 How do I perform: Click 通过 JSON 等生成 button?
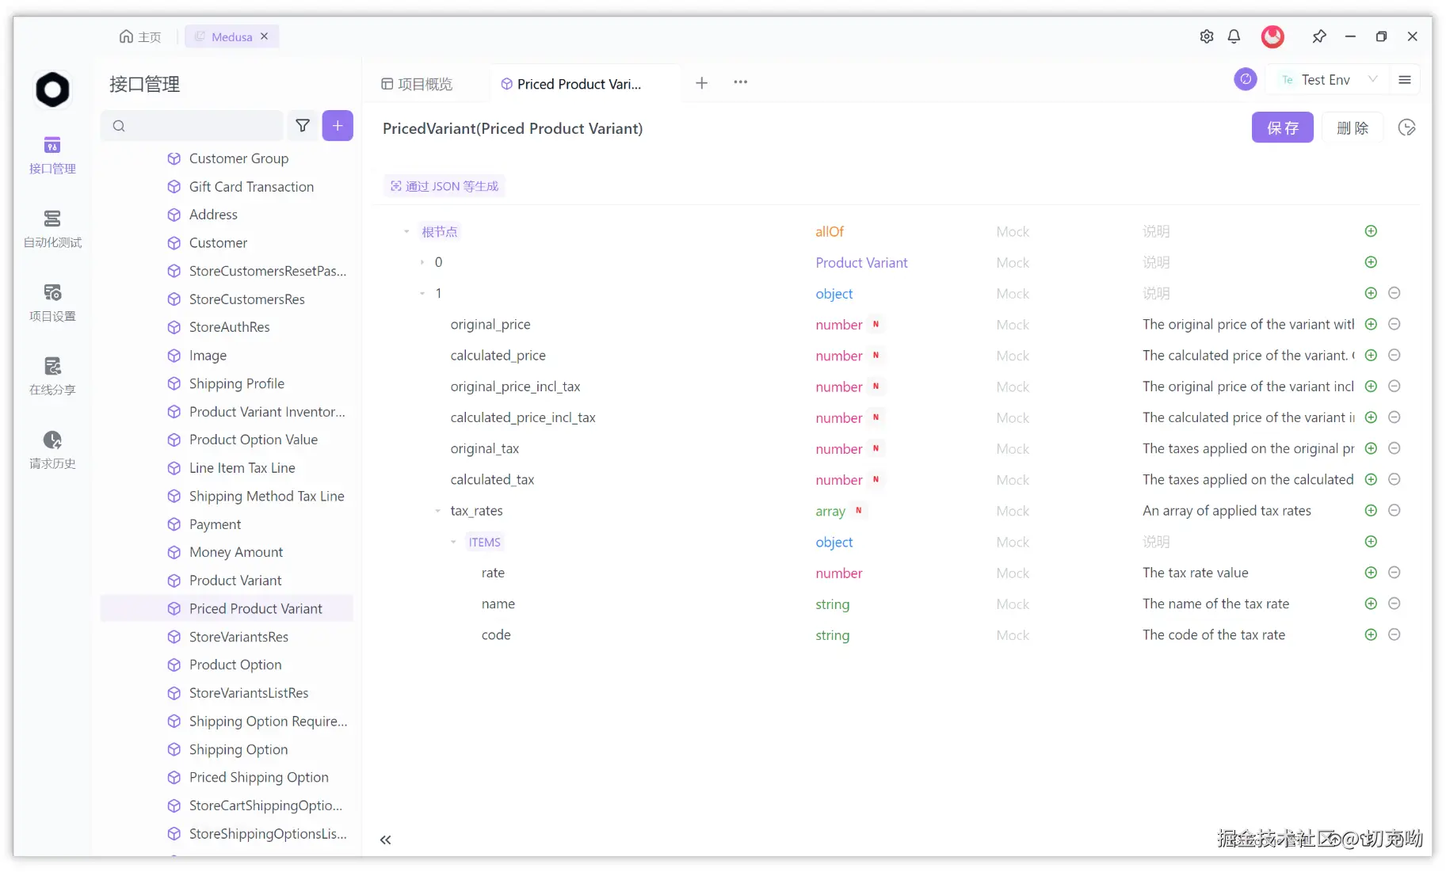point(444,186)
